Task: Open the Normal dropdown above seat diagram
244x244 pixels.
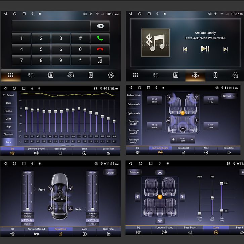Action: (229, 96)
